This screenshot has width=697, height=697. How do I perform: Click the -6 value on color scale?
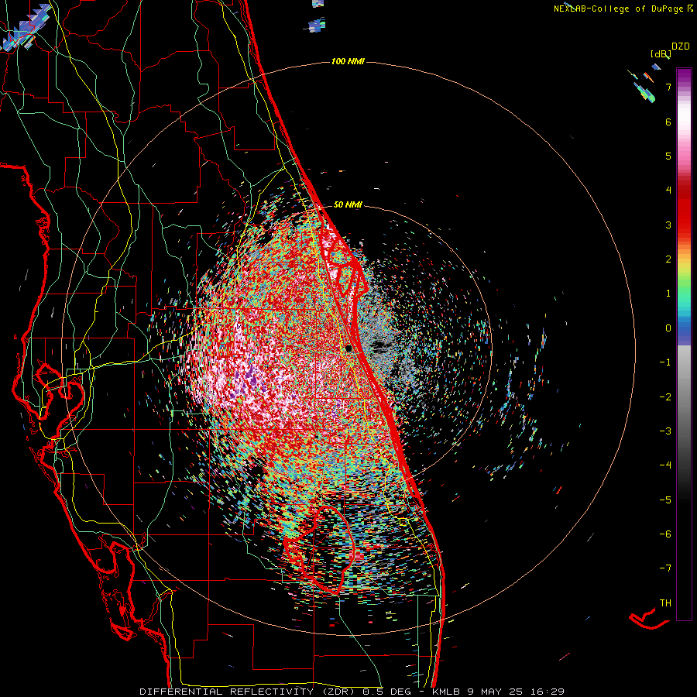click(665, 534)
